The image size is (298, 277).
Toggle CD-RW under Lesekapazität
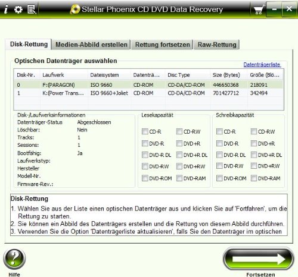[x=179, y=131]
